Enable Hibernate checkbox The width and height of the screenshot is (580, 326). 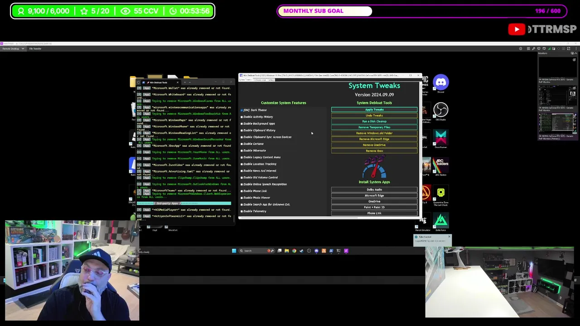pos(242,151)
